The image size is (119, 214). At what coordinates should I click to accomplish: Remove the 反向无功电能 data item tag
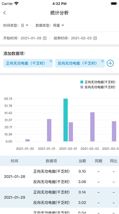tap(103, 61)
